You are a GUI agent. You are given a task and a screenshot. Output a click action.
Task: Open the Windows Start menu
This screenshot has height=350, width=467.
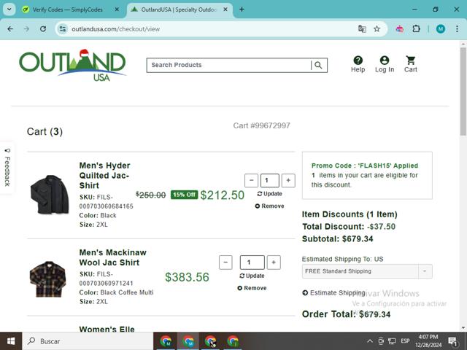[11, 341]
